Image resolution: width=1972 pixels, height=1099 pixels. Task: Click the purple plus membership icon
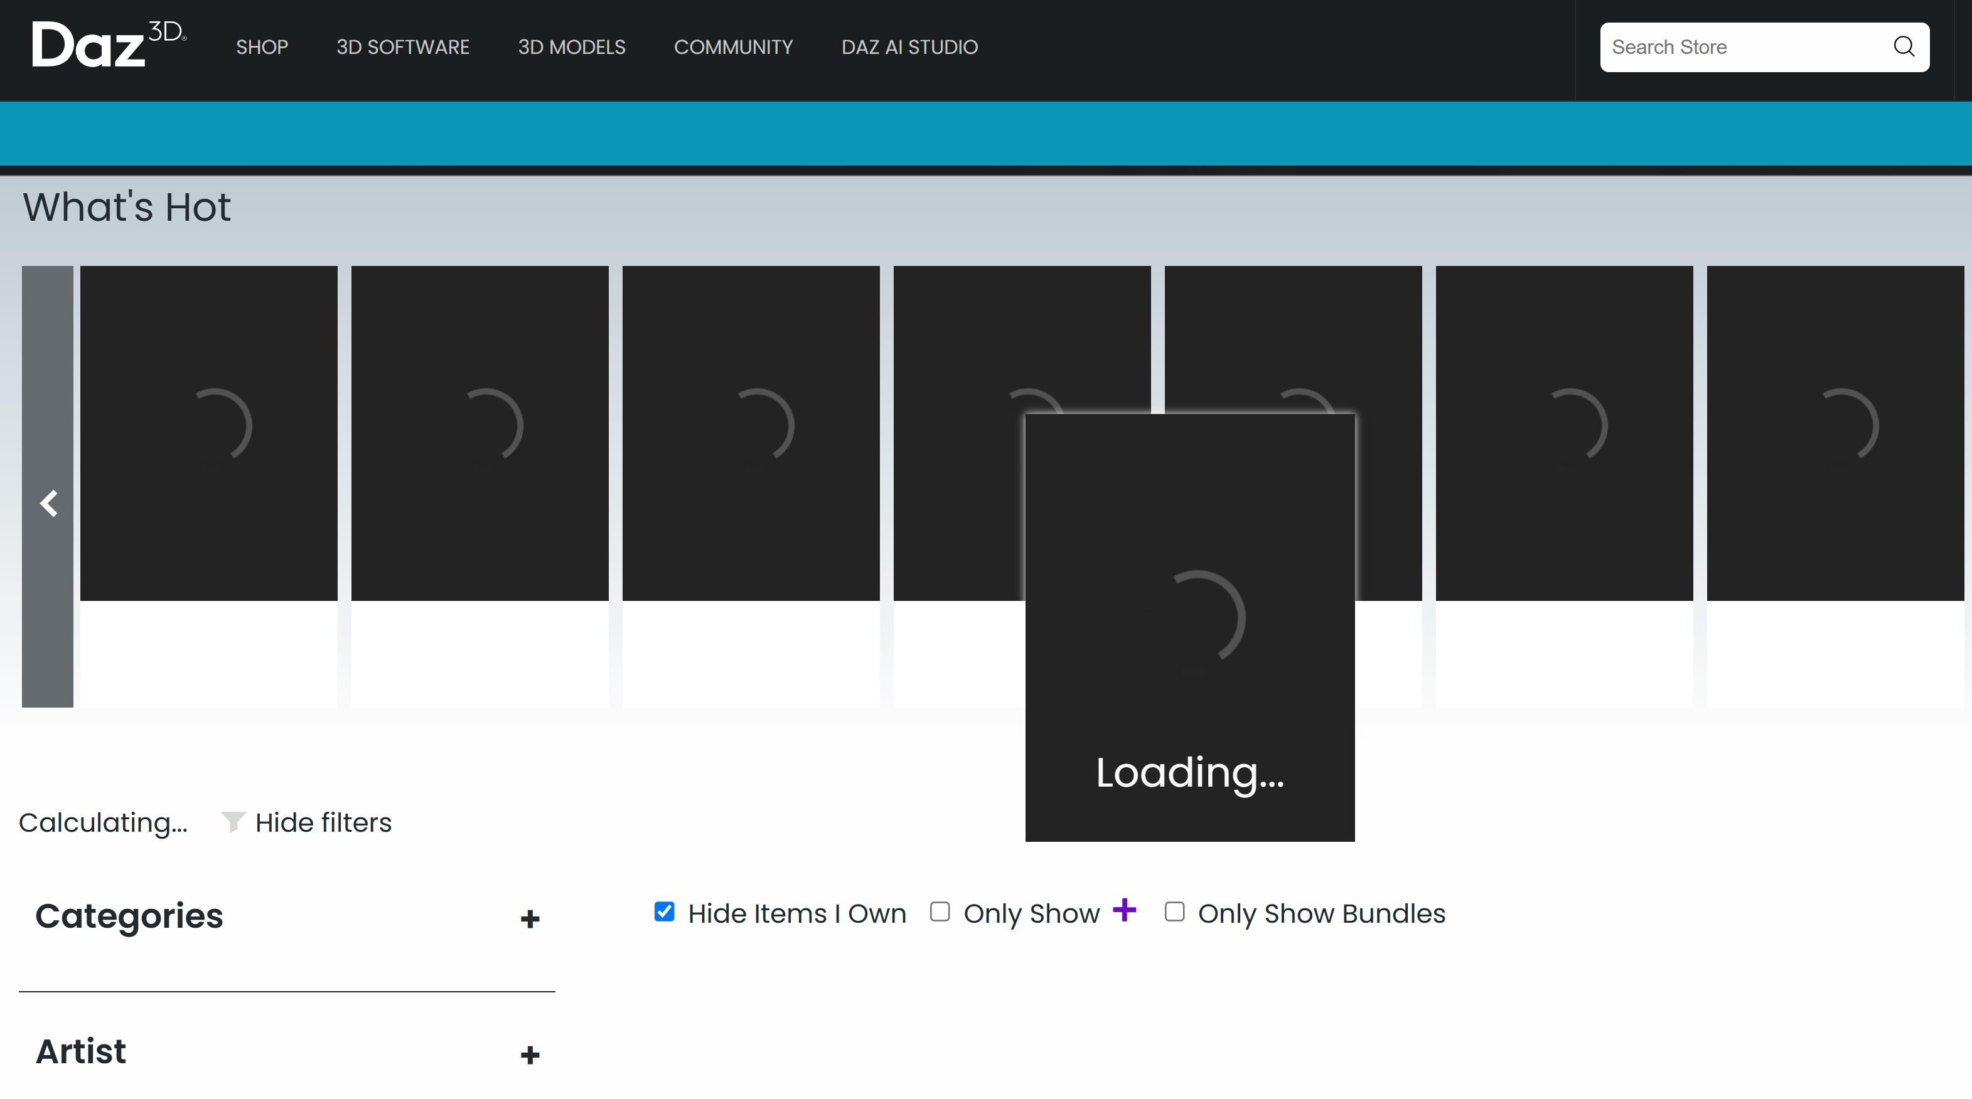pyautogui.click(x=1124, y=910)
